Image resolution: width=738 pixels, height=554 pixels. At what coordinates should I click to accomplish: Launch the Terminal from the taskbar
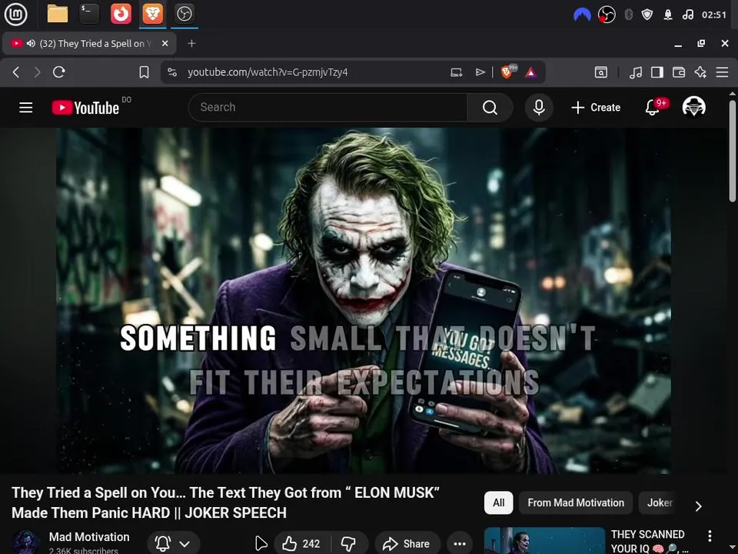point(89,14)
